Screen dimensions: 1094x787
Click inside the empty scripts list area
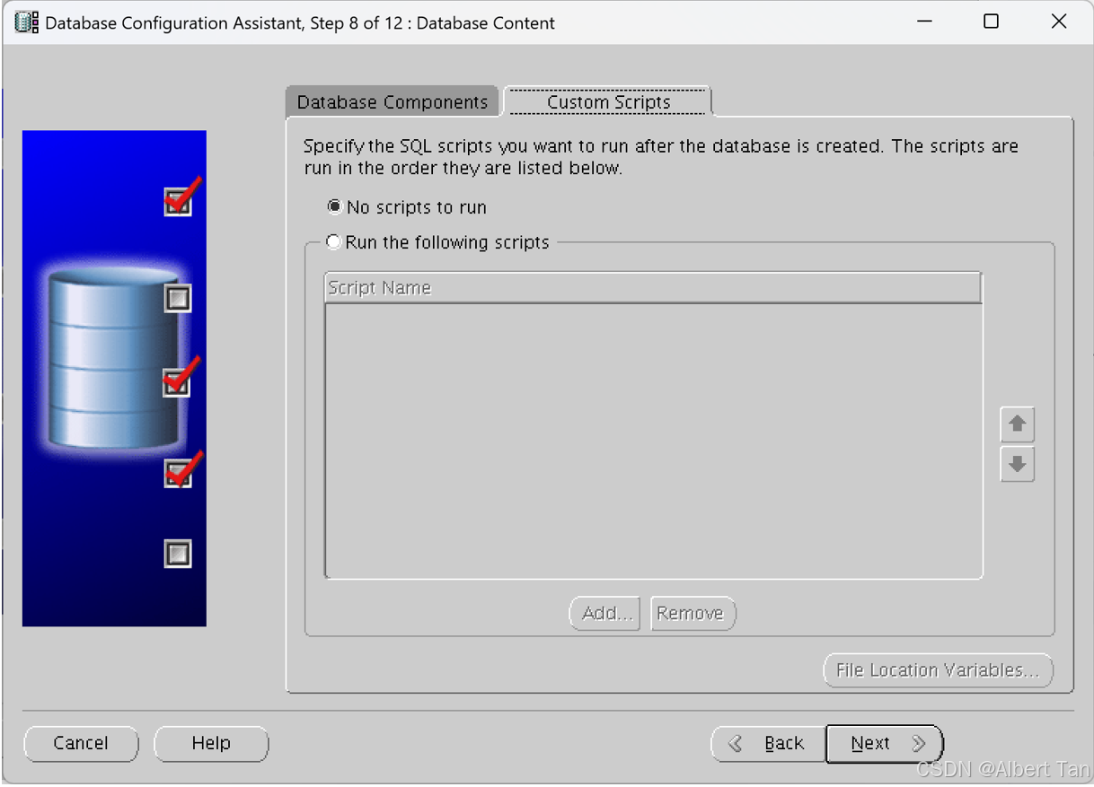653,441
